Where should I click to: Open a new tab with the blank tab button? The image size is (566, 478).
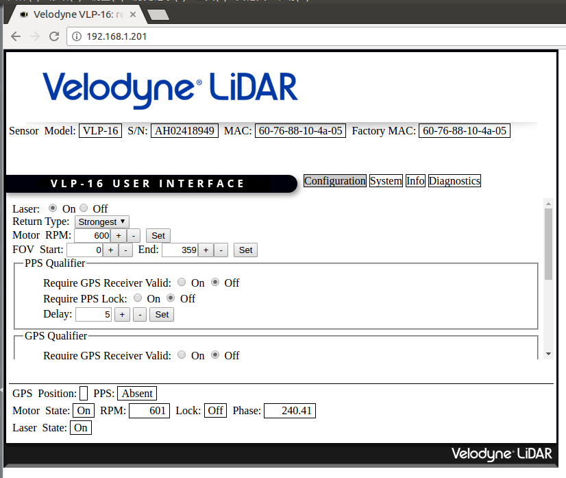pyautogui.click(x=158, y=15)
